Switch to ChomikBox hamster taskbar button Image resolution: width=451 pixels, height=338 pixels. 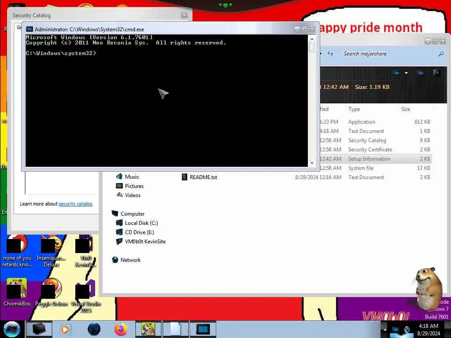point(148,329)
